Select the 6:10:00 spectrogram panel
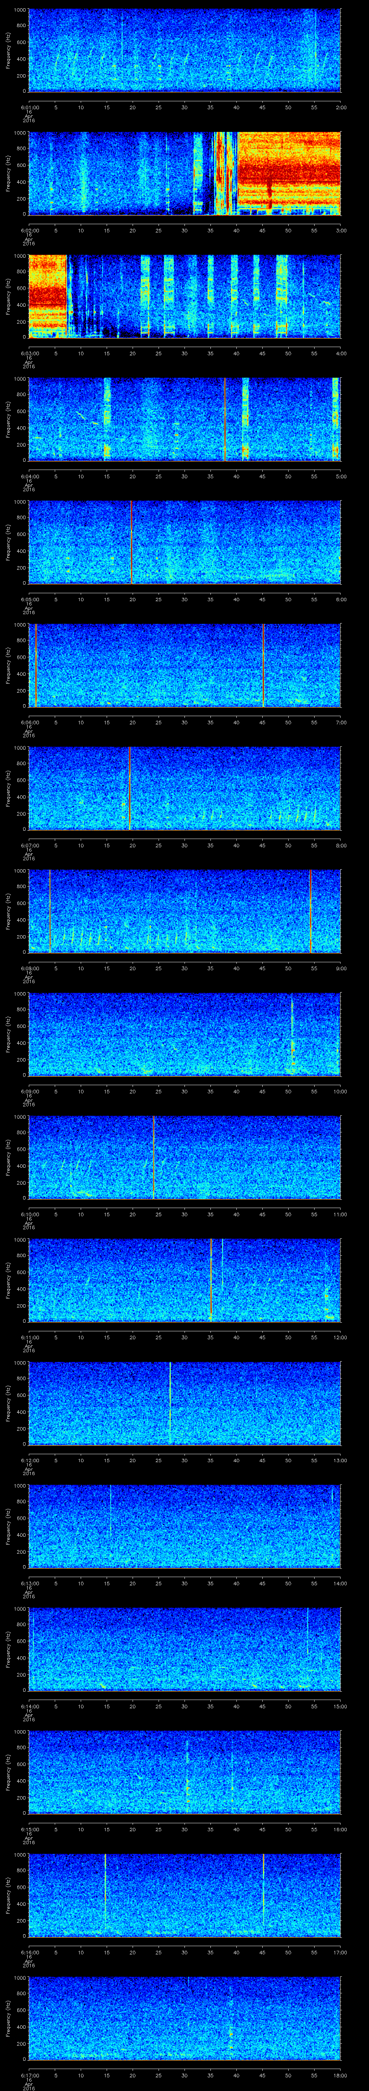This screenshot has width=369, height=2091. click(x=184, y=1157)
